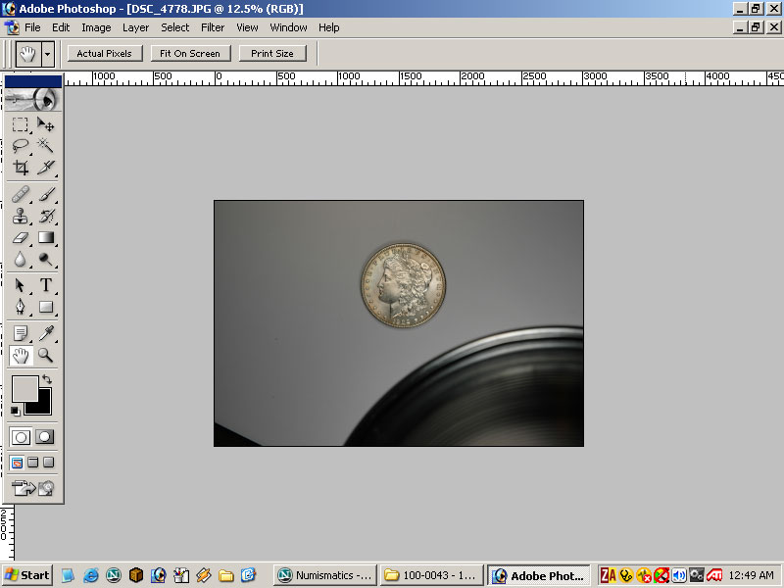Open the Image menu

point(96,27)
